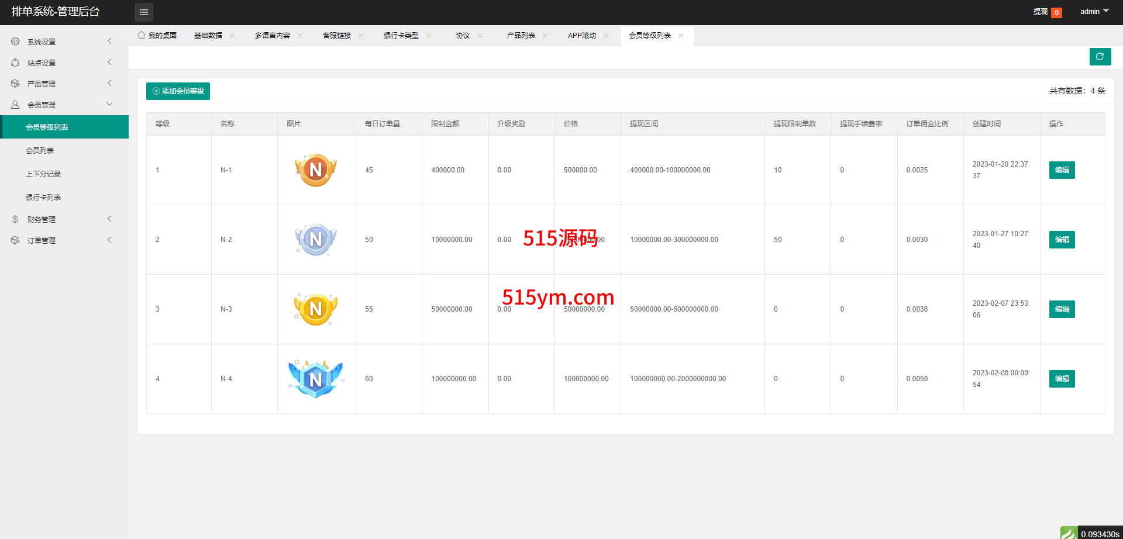This screenshot has height=539, width=1123.
Task: Close the APP滚动 tab
Action: (x=606, y=36)
